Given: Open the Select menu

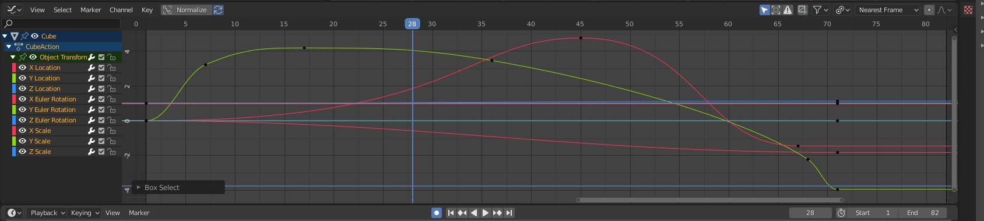Looking at the screenshot, I should 62,10.
